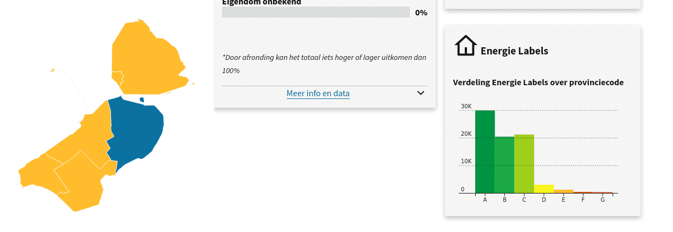Click the orange E bar in chart
Viewport: 673px width, 232px height.
[563, 191]
